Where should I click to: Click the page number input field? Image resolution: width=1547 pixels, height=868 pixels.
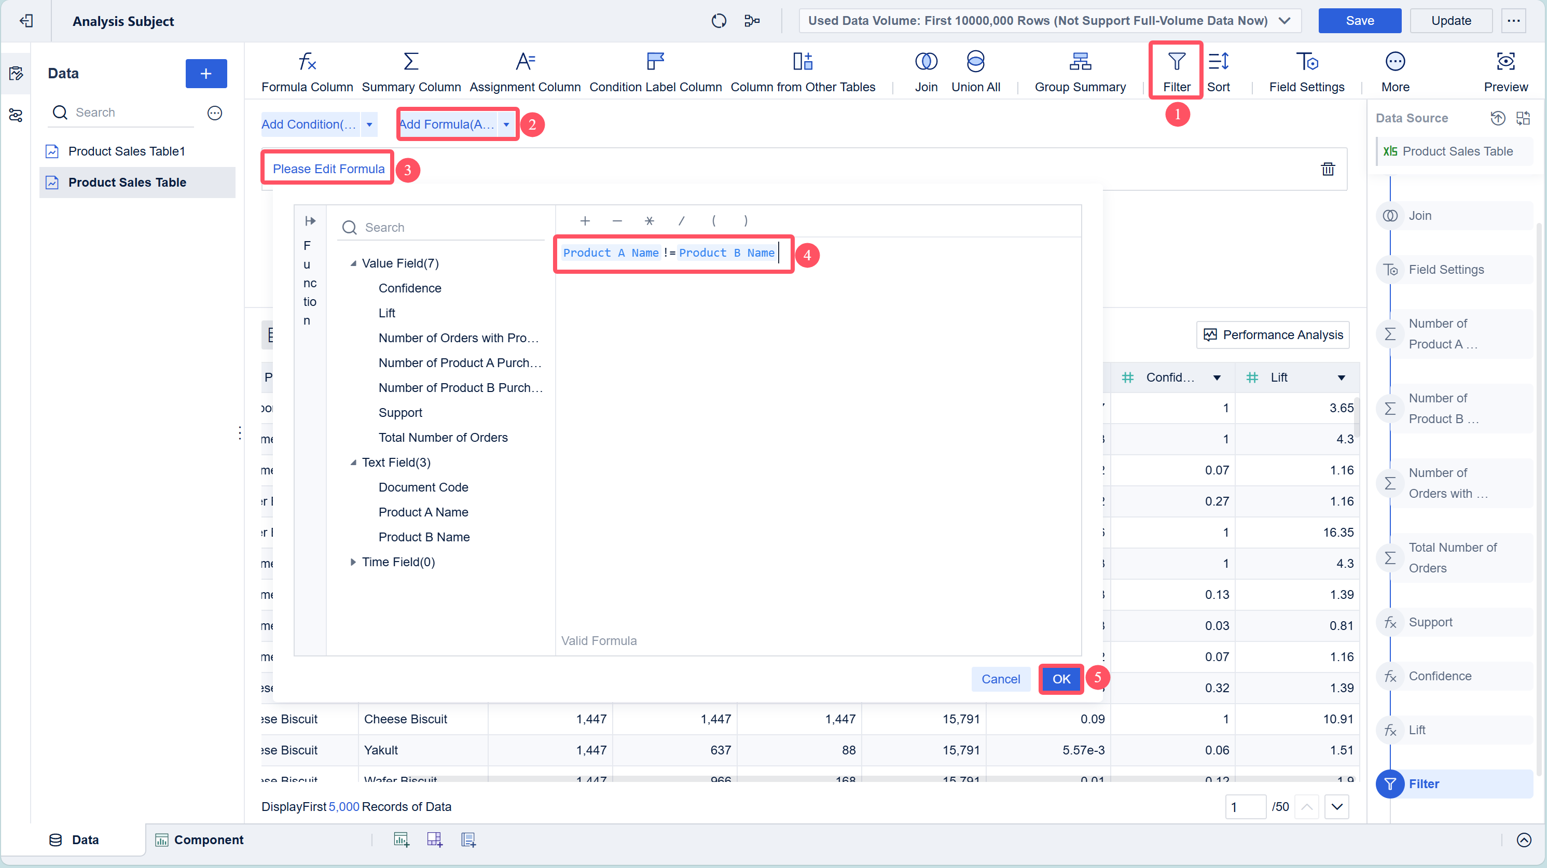click(x=1245, y=807)
